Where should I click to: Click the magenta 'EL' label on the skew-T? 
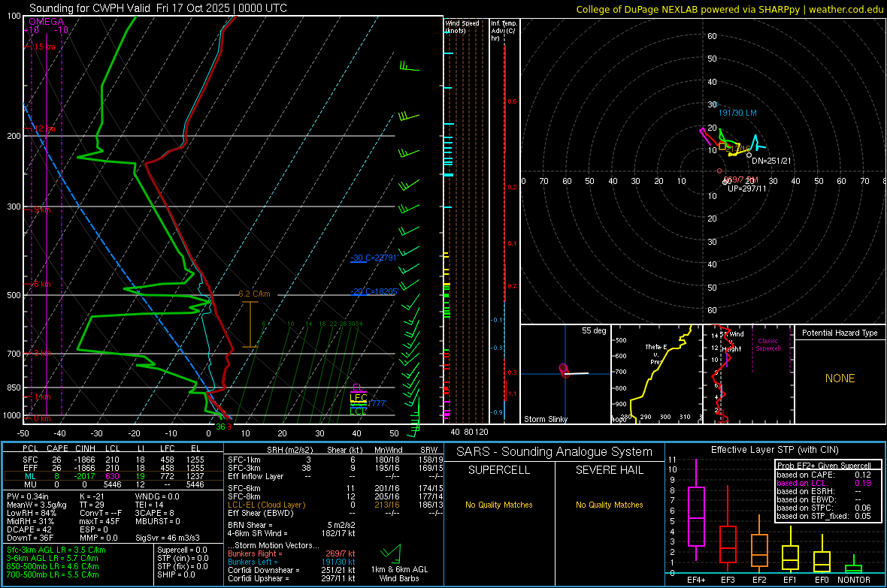(358, 387)
